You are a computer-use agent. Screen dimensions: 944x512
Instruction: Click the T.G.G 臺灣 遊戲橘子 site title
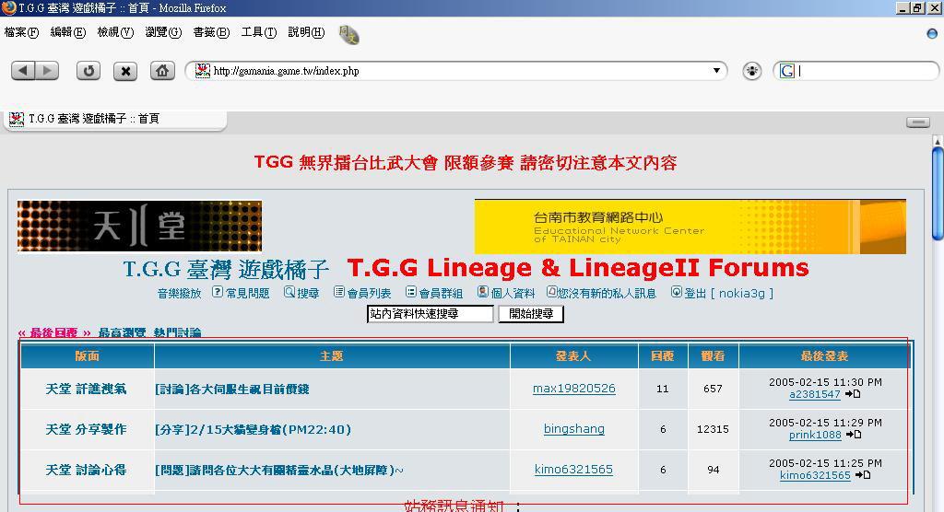(226, 270)
